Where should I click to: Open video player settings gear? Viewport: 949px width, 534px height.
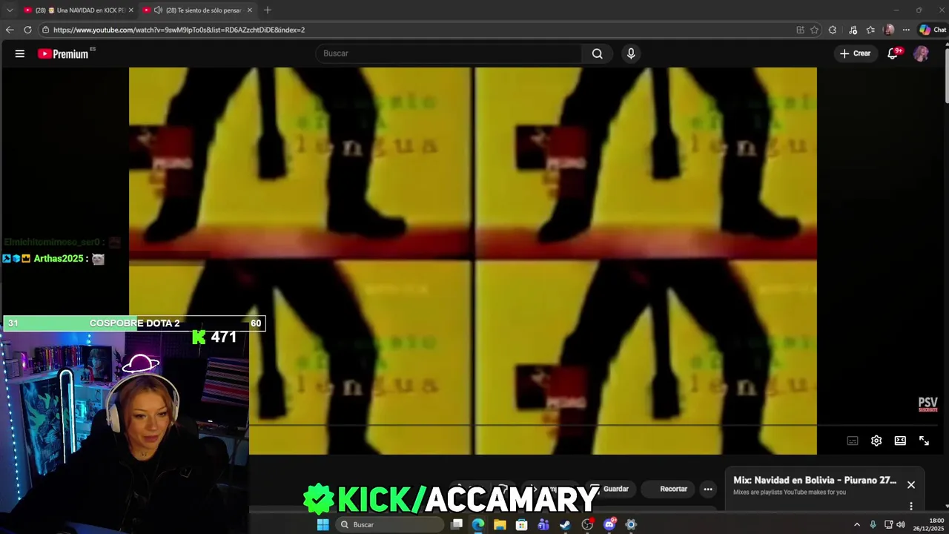click(876, 441)
